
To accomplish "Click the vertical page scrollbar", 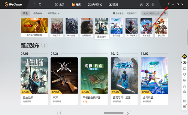I will (187, 37).
